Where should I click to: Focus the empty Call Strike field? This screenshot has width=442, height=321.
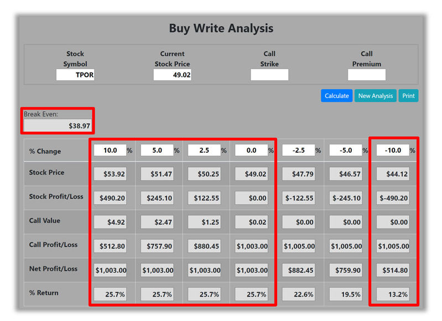tap(269, 75)
